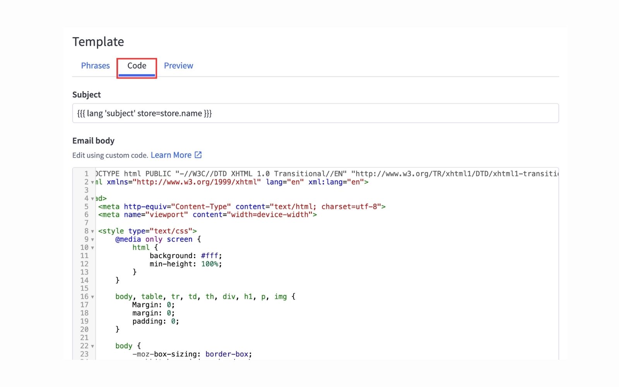Click the 'min-height: 100%;' code line

pyautogui.click(x=186, y=264)
